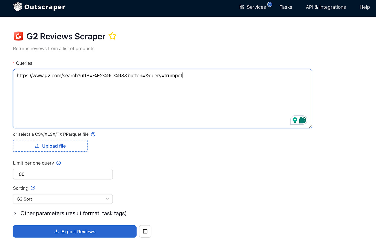Click the dark green extension icon in Queries box
Screen dimensions: 376x244
click(302, 120)
